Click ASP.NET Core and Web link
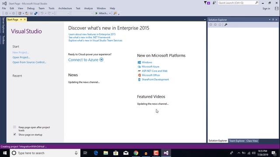Viewport: 280px width, 157px height. tap(154, 71)
